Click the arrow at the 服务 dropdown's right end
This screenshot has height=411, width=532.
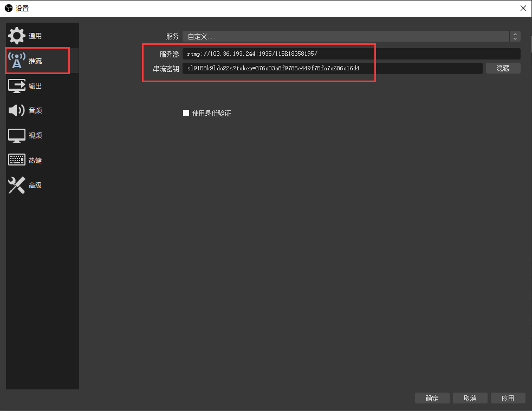(515, 36)
